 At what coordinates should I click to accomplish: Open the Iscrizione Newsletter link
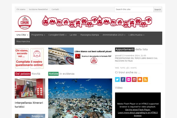click(38, 9)
